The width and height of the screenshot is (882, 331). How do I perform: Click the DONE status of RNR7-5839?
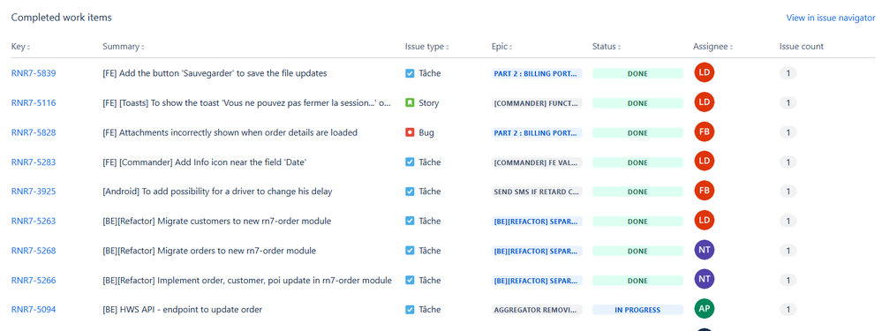coord(637,73)
